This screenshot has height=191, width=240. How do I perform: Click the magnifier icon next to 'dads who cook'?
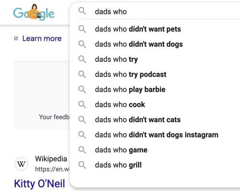pos(82,104)
